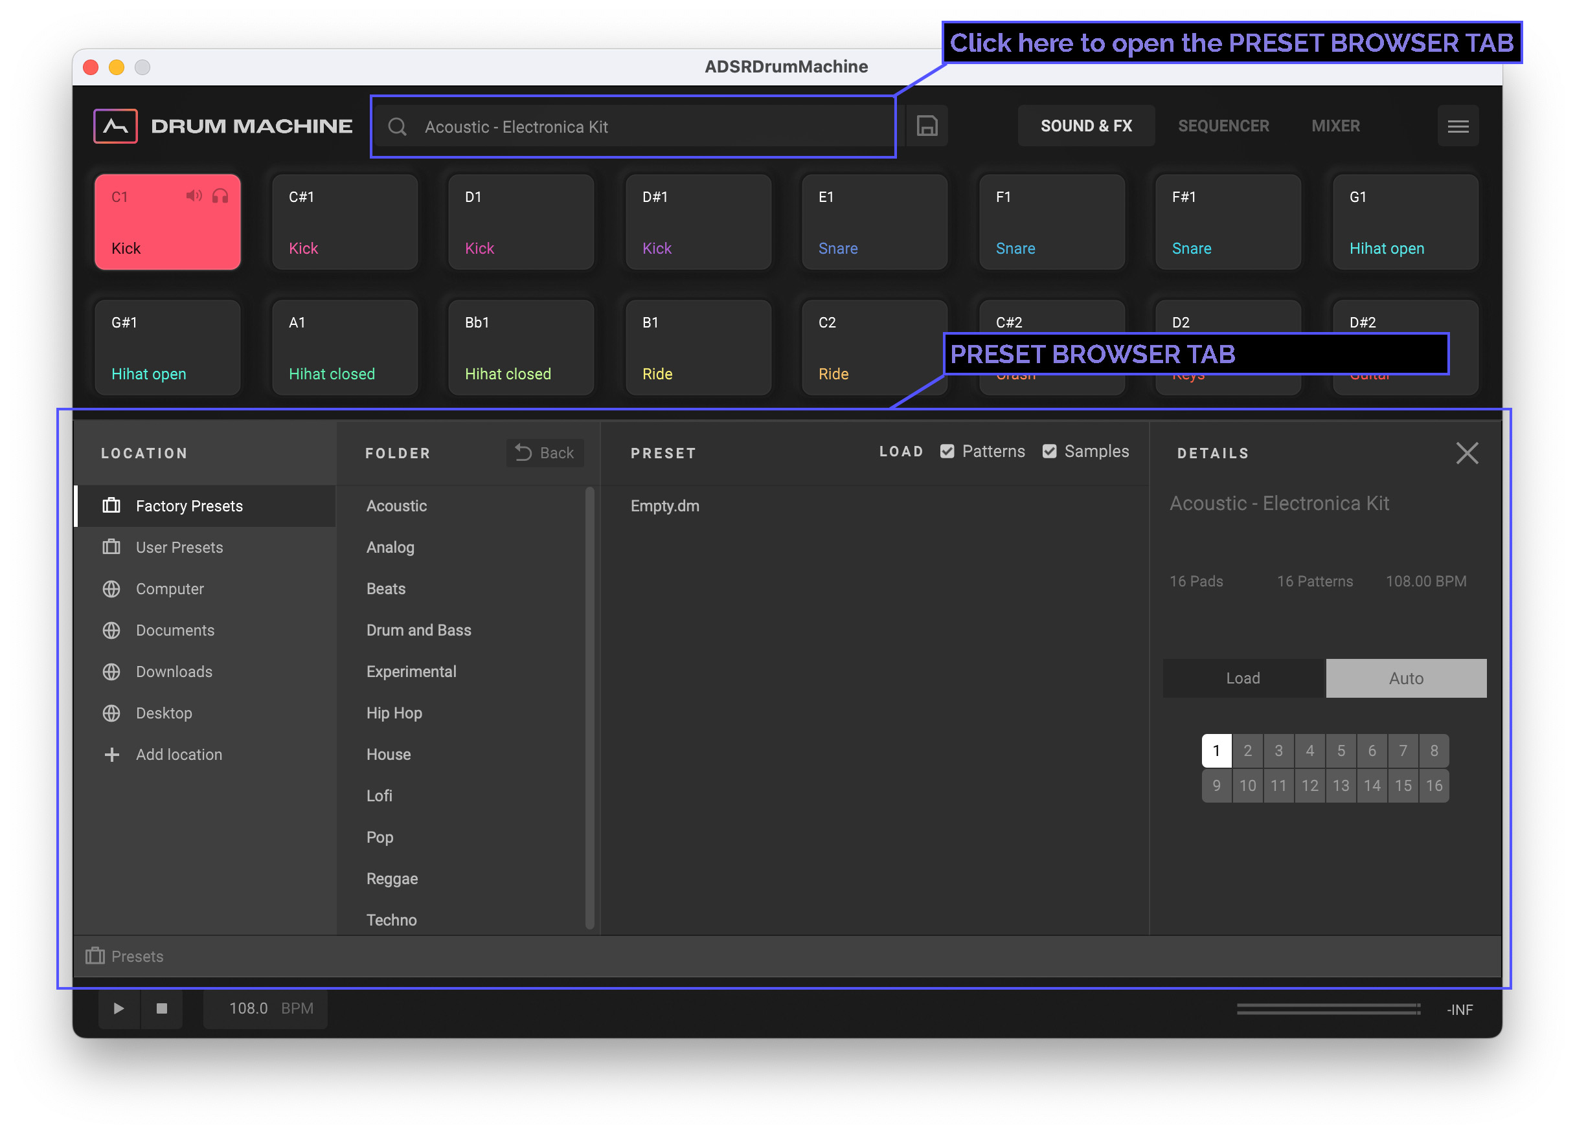Close the preset browser with X icon
The height and width of the screenshot is (1134, 1575).
point(1466,453)
